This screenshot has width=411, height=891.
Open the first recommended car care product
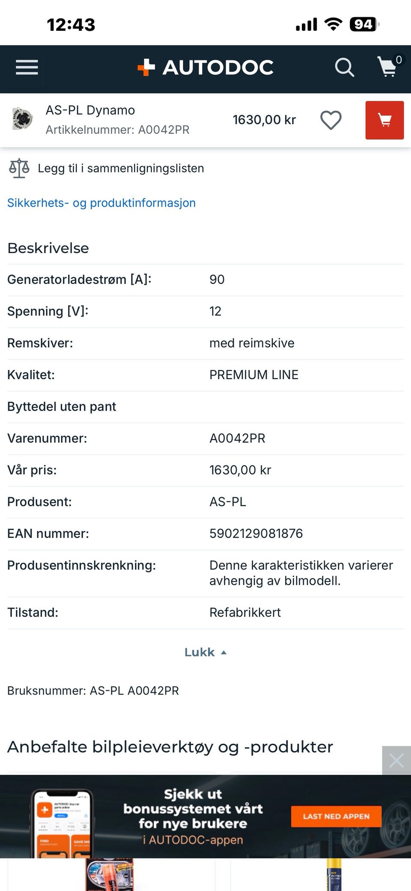111,874
